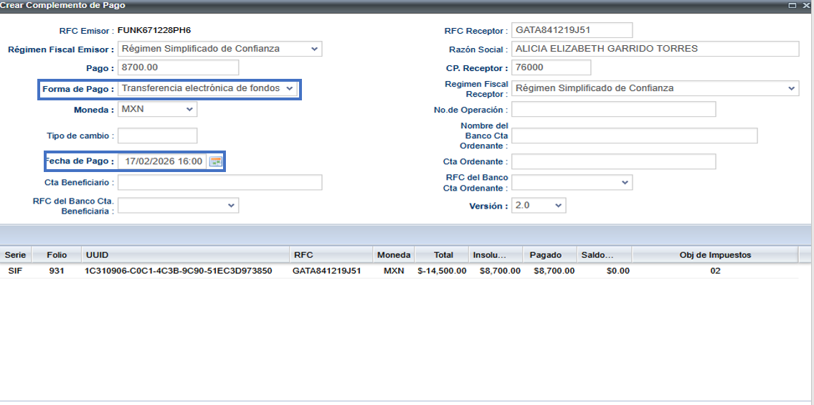Screen dimensions: 814x405
Task: Expand the Régimen Fiscal Receptor dropdown
Action: click(x=791, y=88)
